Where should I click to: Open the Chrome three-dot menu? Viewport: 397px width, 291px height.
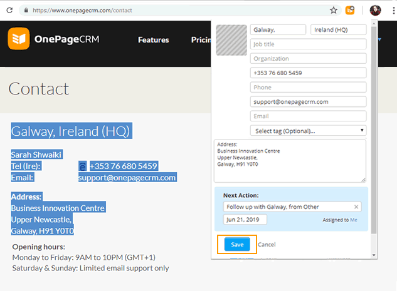393,11
